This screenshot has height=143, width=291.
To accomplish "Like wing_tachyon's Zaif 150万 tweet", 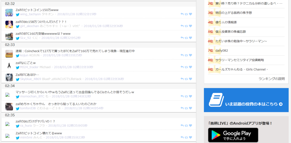I will (x=190, y=14).
